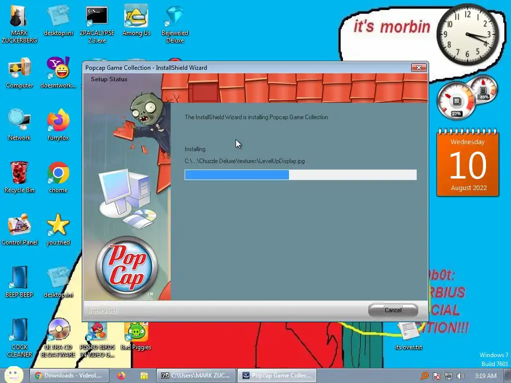
Task: Click the volume speaker tray icon
Action: (x=460, y=376)
